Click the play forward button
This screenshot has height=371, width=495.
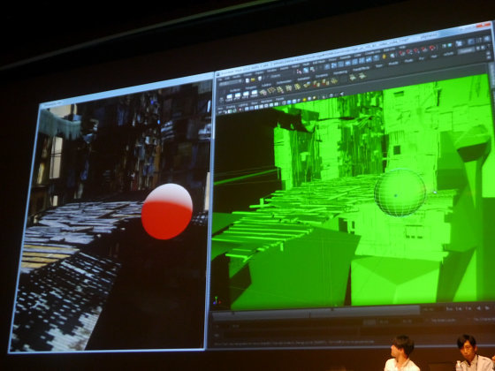[487, 308]
